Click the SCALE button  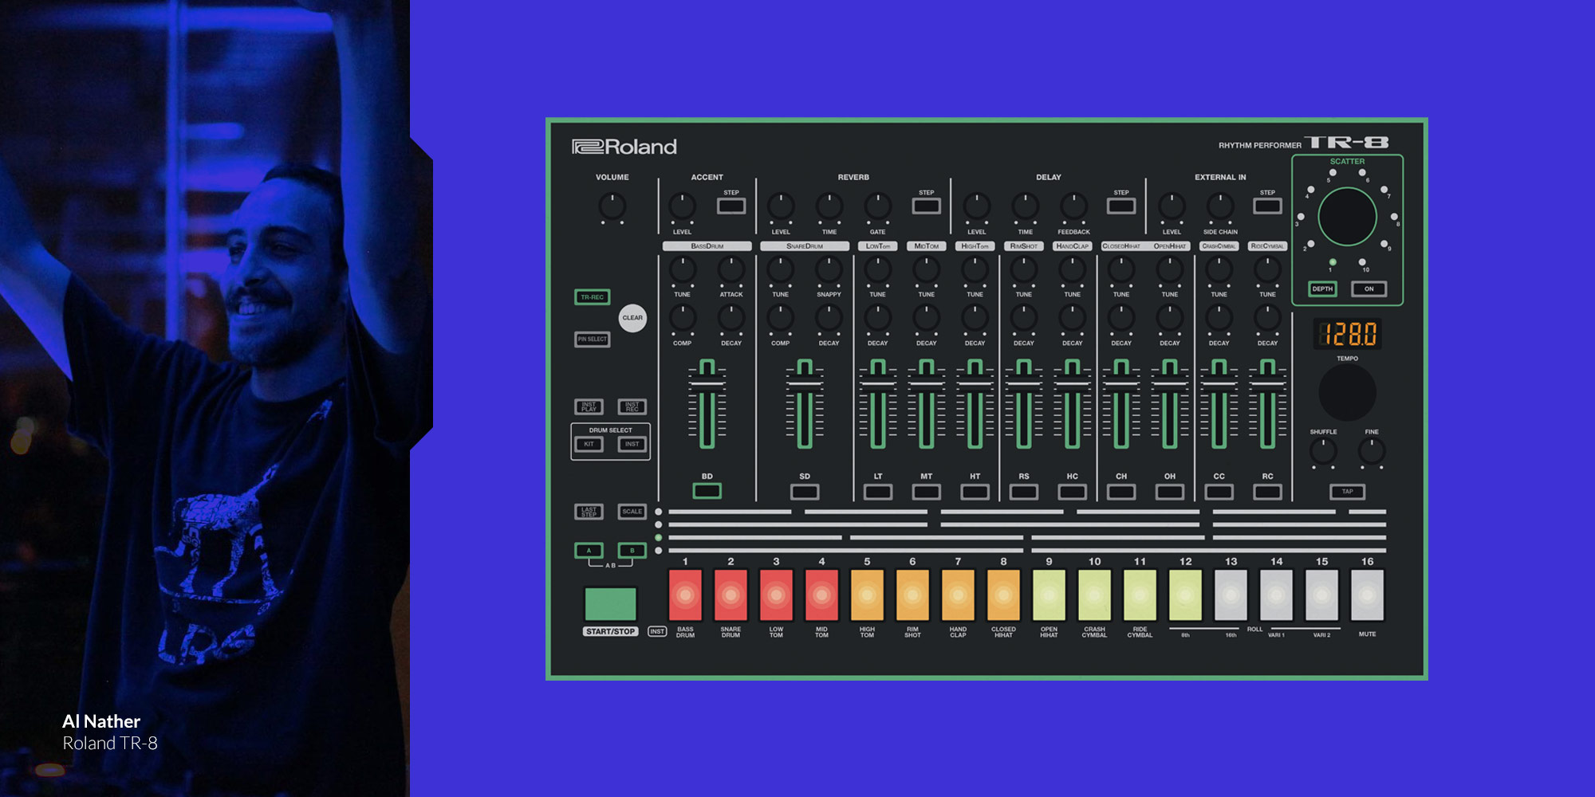pos(632,512)
